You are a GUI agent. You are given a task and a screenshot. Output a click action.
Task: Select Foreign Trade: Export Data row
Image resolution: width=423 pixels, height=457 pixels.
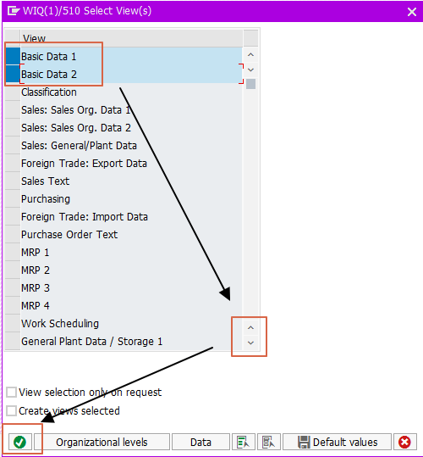(x=131, y=163)
